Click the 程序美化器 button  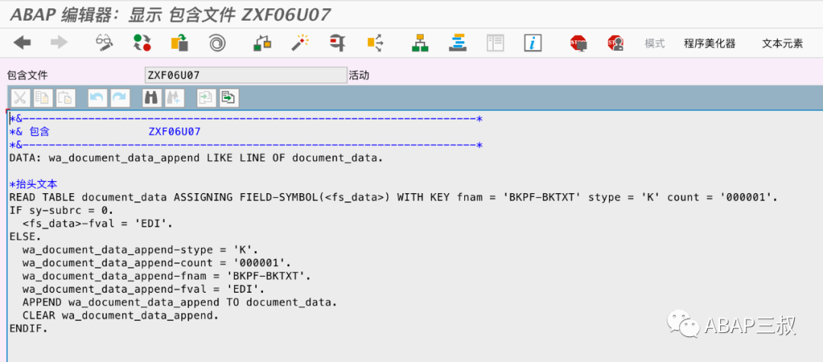click(x=709, y=43)
